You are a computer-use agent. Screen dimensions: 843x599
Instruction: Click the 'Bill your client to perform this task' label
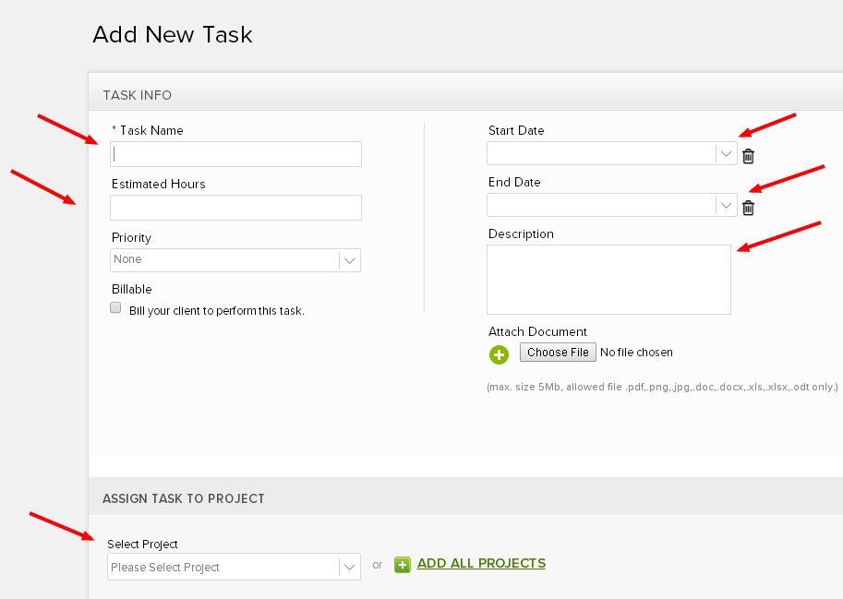pos(217,310)
